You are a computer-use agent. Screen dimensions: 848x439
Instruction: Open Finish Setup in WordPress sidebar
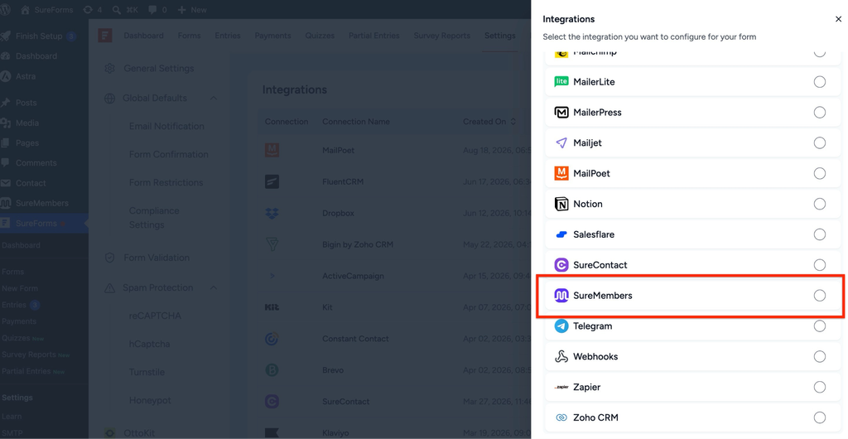pos(39,36)
